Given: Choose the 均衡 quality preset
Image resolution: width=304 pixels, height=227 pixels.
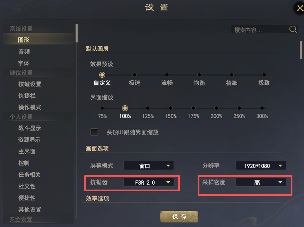Looking at the screenshot, I should coord(199,75).
